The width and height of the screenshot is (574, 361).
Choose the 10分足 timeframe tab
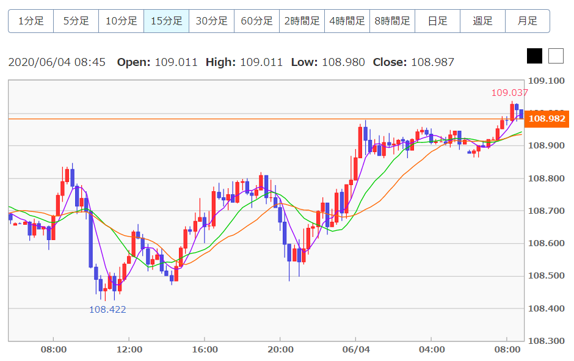pos(121,21)
